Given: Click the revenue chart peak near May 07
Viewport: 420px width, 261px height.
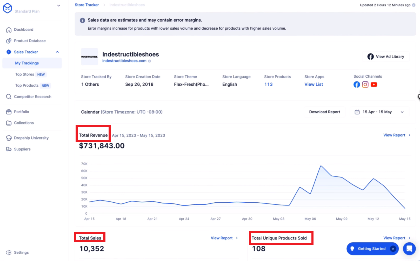Looking at the screenshot, I should (321, 166).
